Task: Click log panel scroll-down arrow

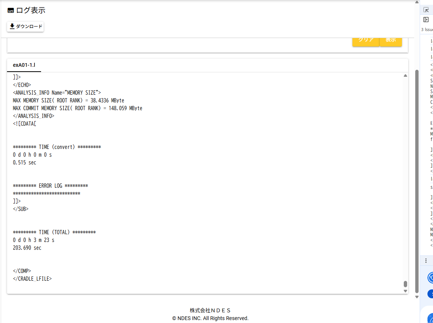Action: tap(405, 291)
